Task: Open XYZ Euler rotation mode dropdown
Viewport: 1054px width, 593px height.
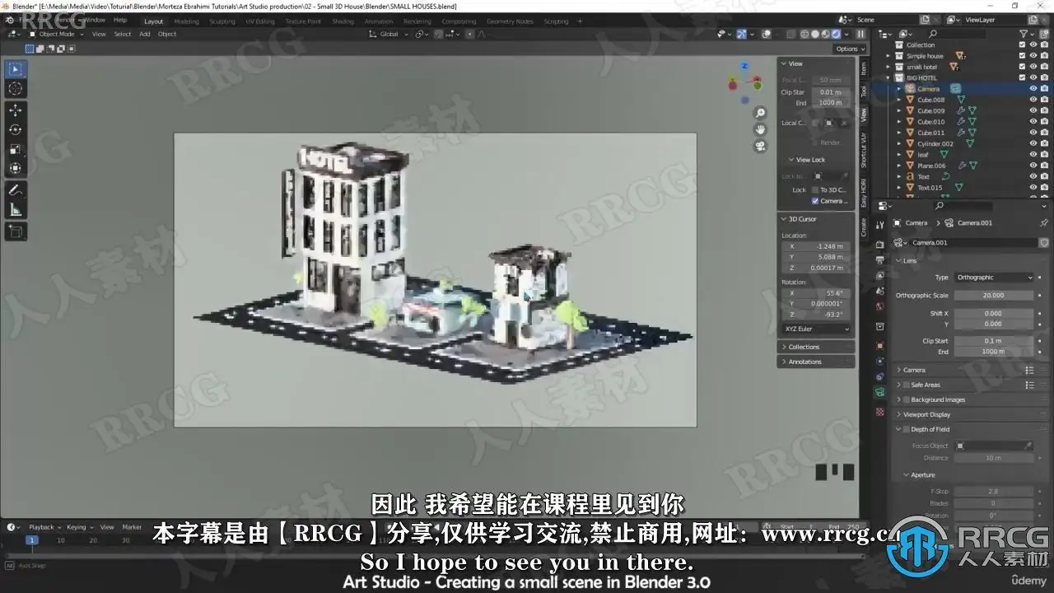Action: [816, 329]
